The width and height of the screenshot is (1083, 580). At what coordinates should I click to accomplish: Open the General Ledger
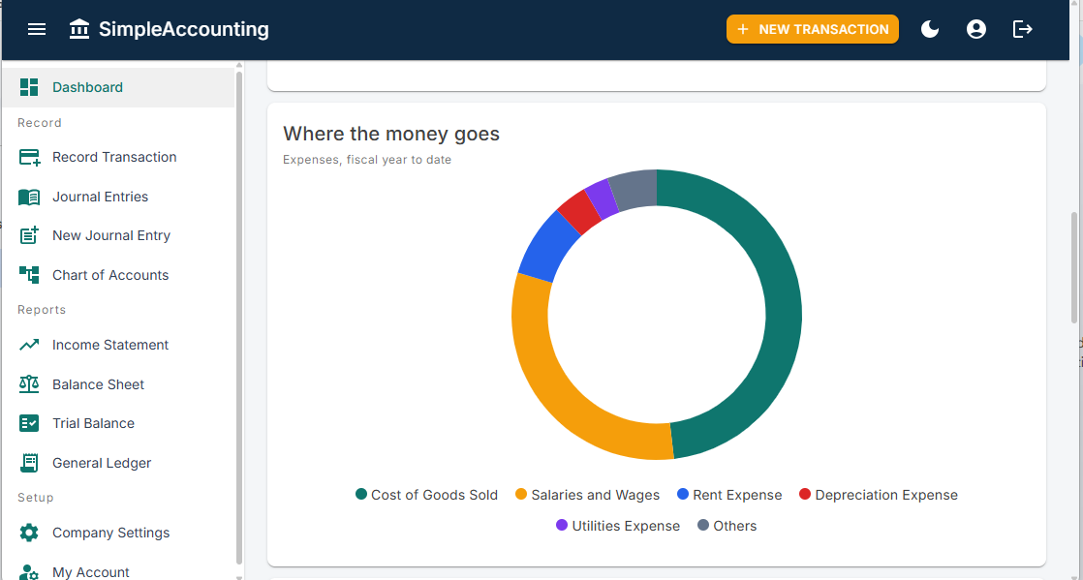tap(118, 463)
